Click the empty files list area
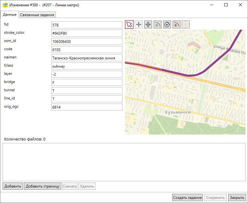Screen dimensions: 248x203 click(124, 162)
